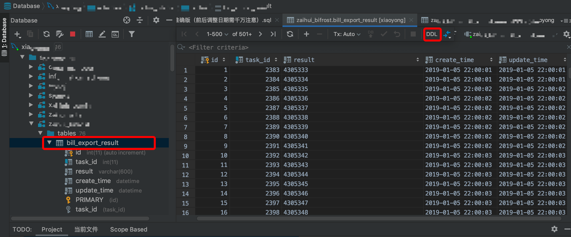Collapse the top schemas folder node
The height and width of the screenshot is (237, 571).
pos(22,57)
